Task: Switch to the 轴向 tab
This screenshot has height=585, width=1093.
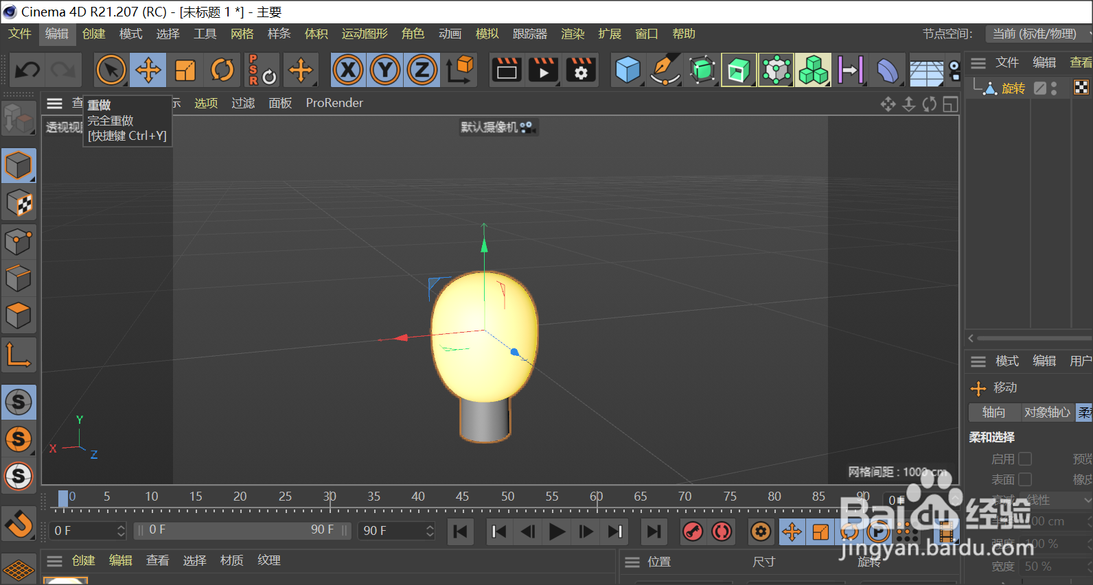Action: pos(993,412)
